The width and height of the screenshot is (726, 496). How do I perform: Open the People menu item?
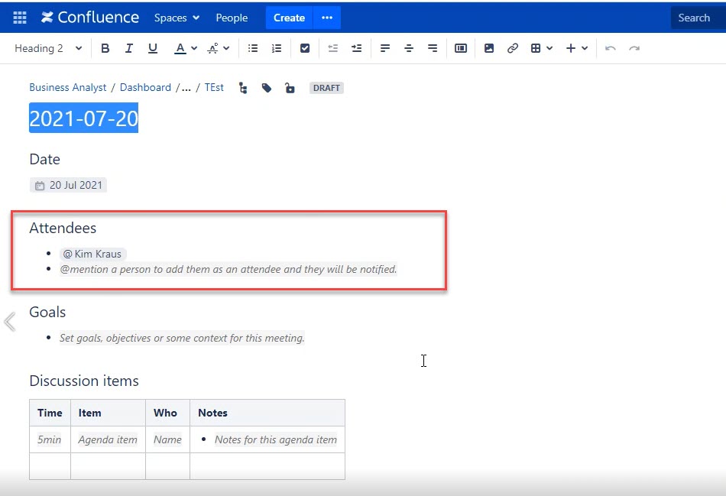pos(232,18)
